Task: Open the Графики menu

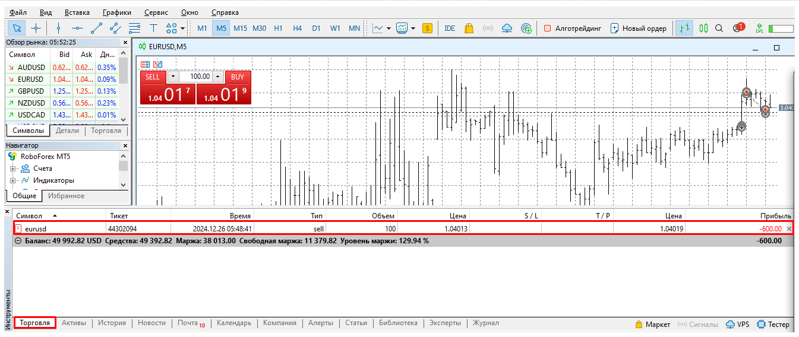Action: pos(117,12)
